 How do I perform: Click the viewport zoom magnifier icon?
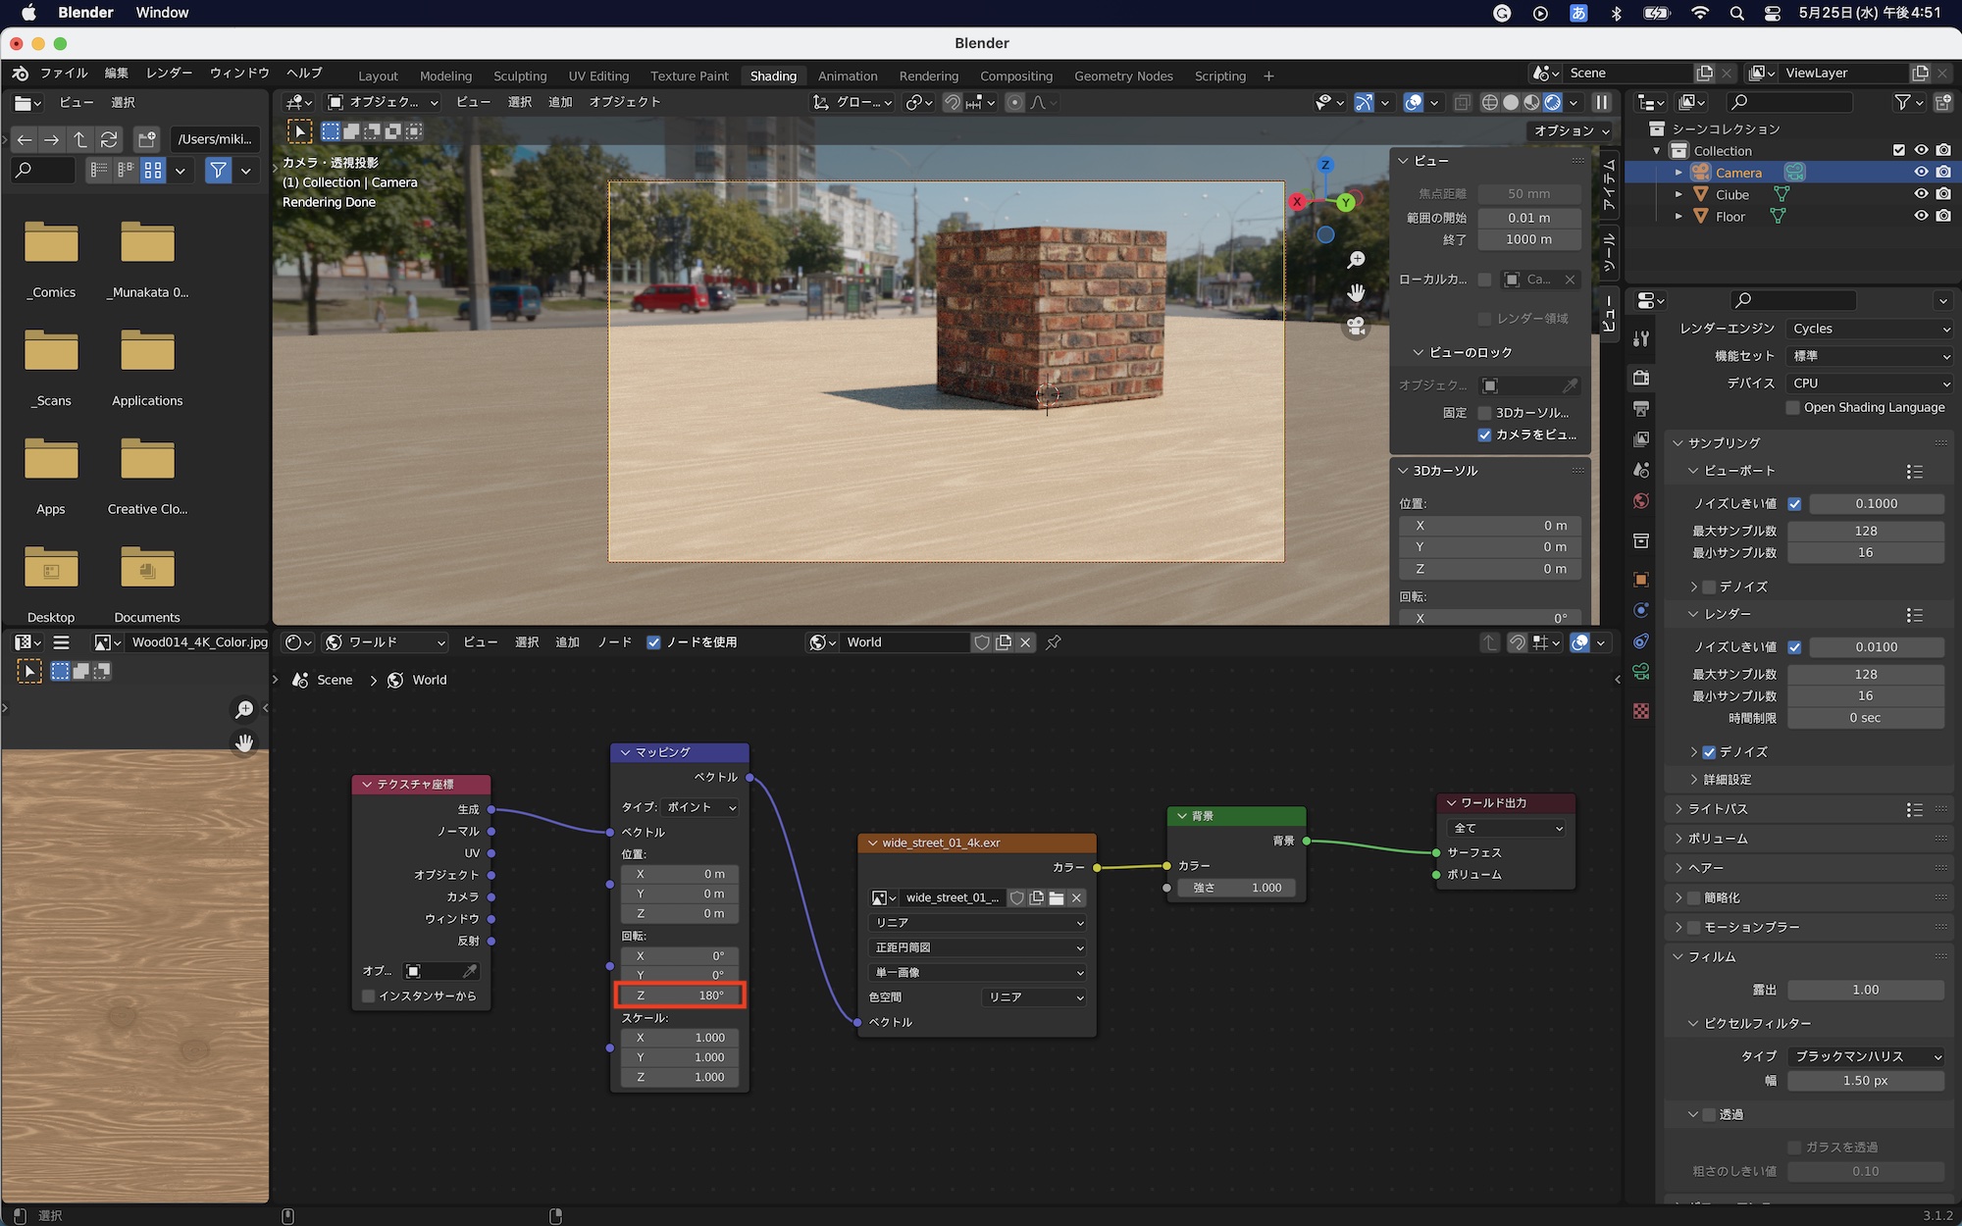point(1356,260)
